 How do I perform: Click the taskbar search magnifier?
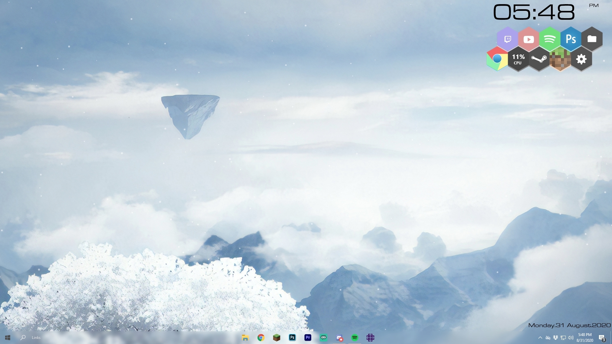[x=23, y=338]
